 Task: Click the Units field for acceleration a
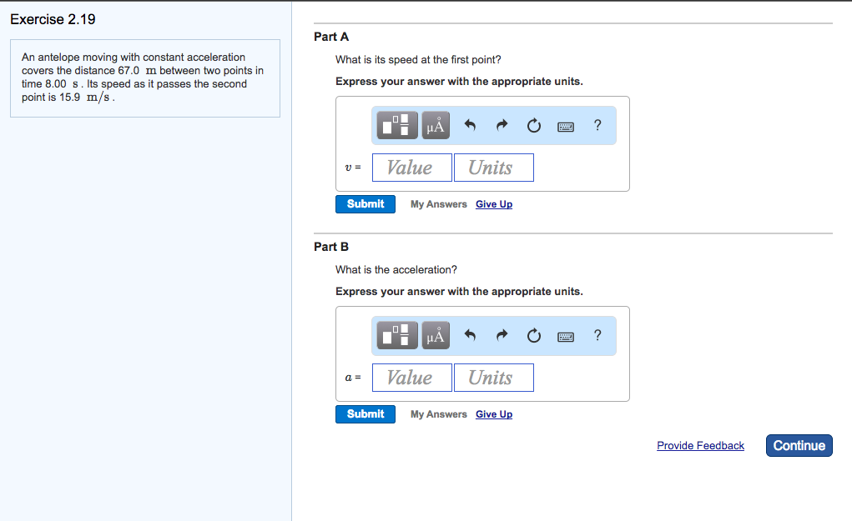pos(493,378)
